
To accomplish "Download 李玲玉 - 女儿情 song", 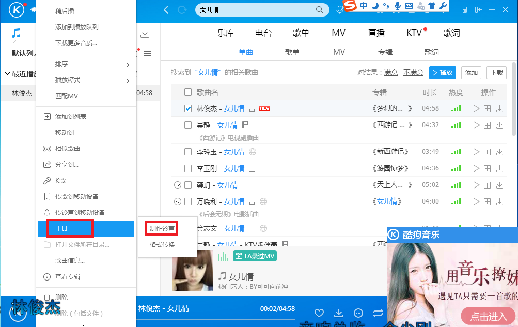I will [x=499, y=152].
